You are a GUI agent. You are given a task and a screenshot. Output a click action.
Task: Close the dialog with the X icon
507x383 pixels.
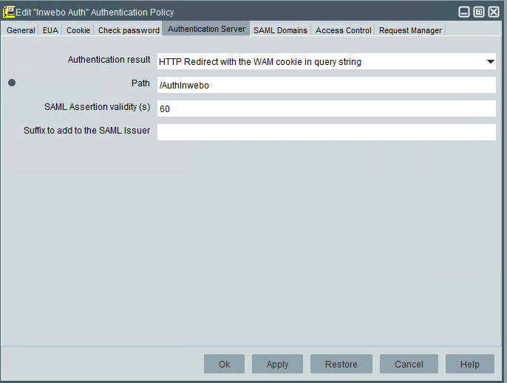pos(494,12)
